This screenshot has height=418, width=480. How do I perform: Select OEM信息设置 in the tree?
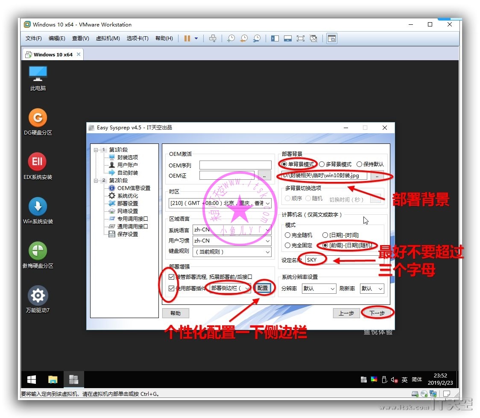tap(134, 188)
